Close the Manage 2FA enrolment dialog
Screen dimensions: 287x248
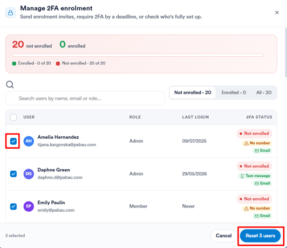tap(277, 12)
